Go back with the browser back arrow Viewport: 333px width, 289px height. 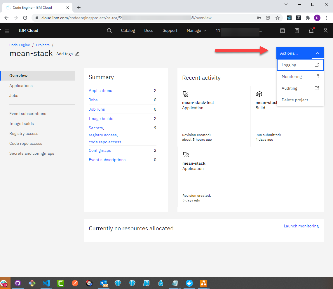tap(6, 18)
